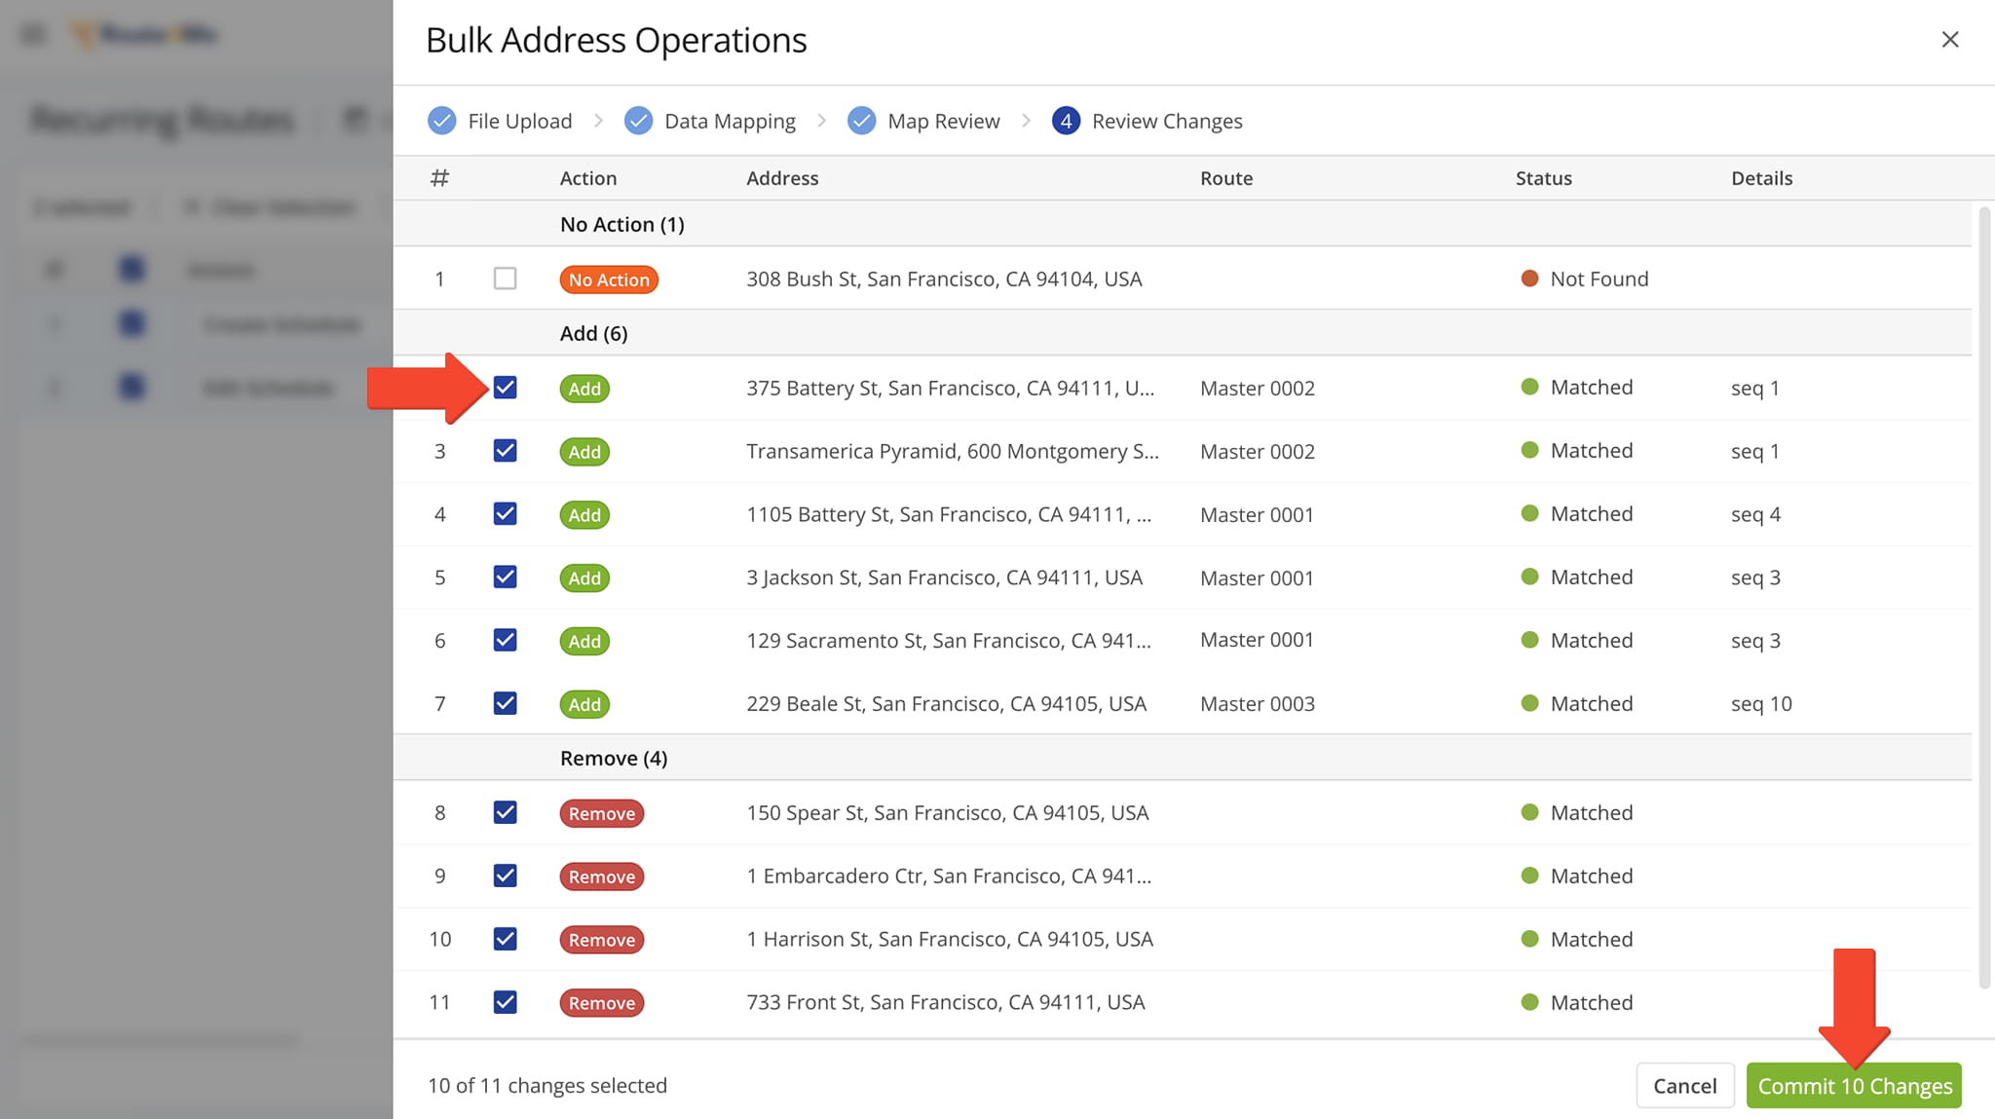Screen dimensions: 1995x1119
Task: Click the Details column header
Action: pyautogui.click(x=1761, y=178)
